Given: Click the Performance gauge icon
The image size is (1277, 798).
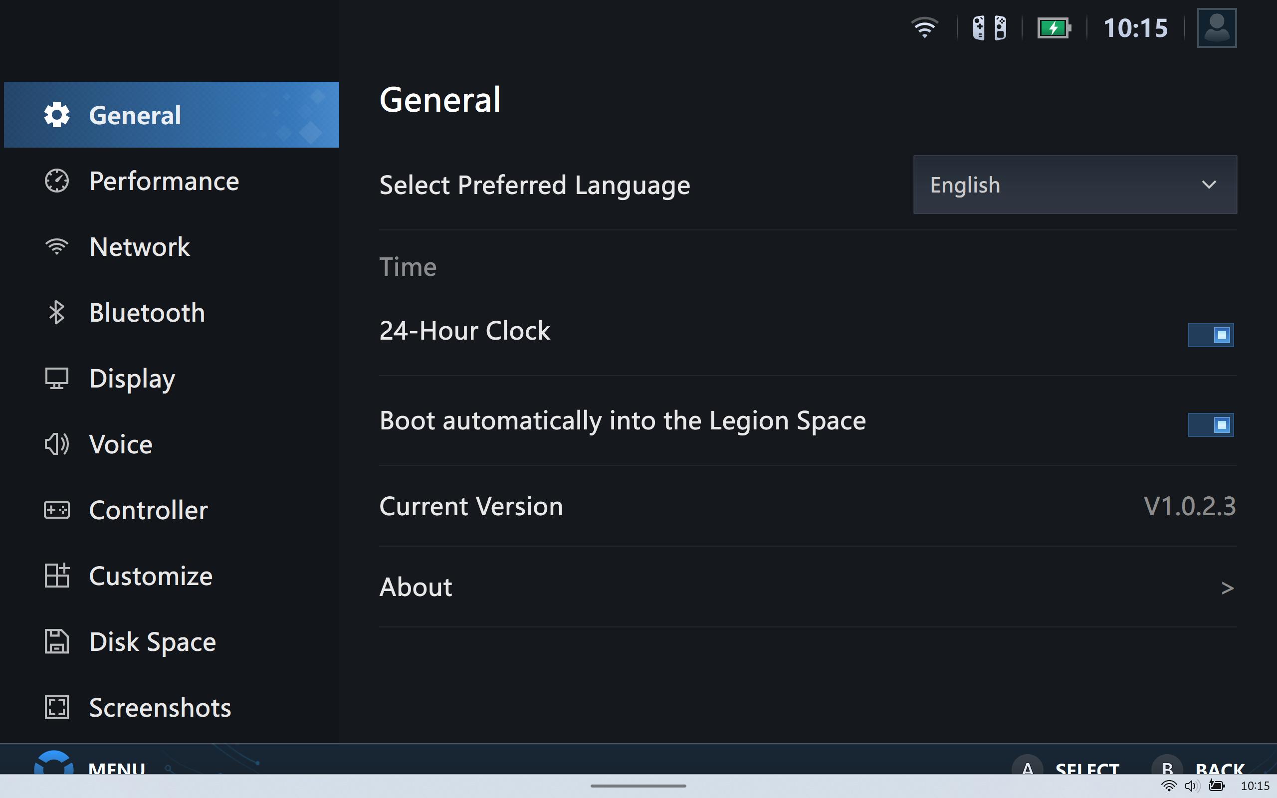Looking at the screenshot, I should click(56, 181).
